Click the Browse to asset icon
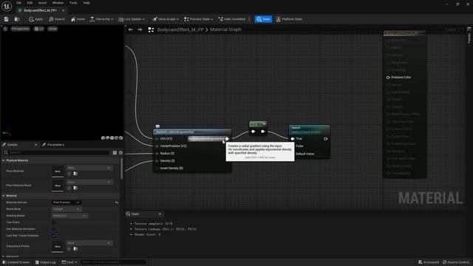473x266 pixels. click(x=17, y=19)
